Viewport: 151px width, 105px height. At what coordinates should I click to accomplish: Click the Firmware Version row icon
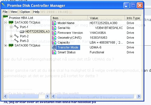tap(54, 33)
